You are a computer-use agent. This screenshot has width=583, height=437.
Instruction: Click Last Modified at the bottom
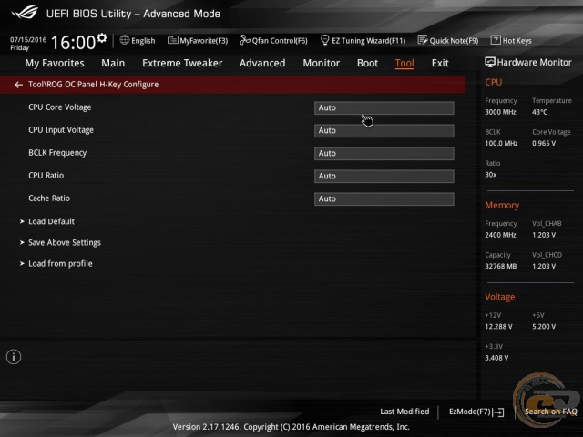coord(404,412)
